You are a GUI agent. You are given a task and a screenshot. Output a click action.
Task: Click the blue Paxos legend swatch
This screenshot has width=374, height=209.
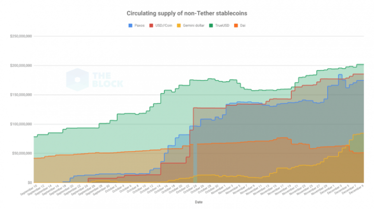131,25
